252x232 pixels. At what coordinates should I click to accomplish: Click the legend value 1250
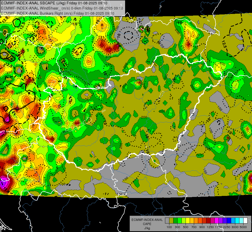(210, 227)
